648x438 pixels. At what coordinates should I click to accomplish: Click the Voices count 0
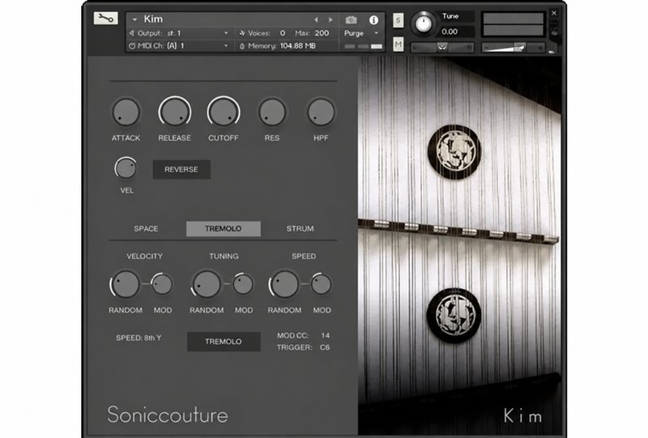283,33
